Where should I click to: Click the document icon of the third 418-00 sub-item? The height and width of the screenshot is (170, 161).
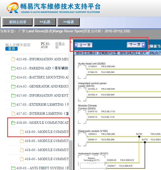(22, 150)
